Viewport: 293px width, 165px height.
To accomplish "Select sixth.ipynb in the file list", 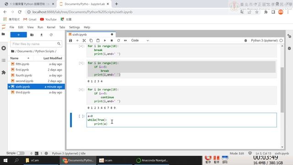I will tap(36, 87).
